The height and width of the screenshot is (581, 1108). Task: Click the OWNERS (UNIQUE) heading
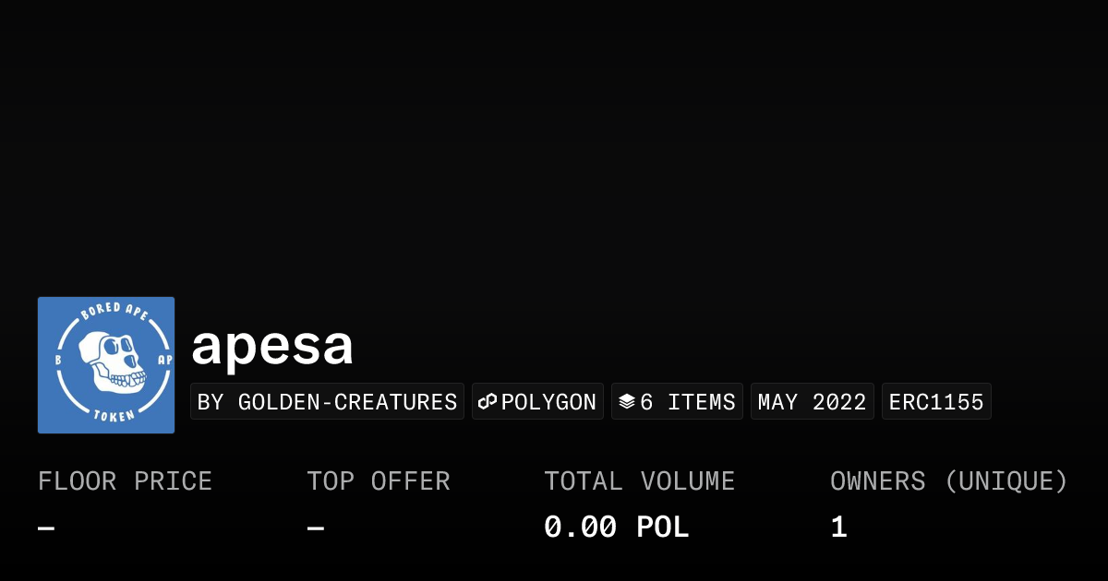click(x=948, y=481)
